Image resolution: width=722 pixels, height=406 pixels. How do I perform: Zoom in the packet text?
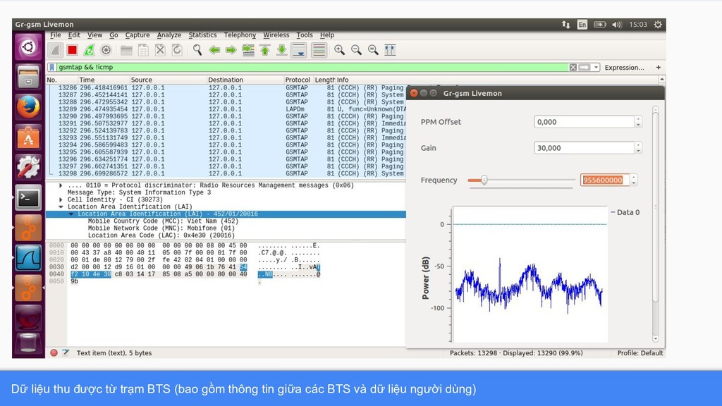339,50
